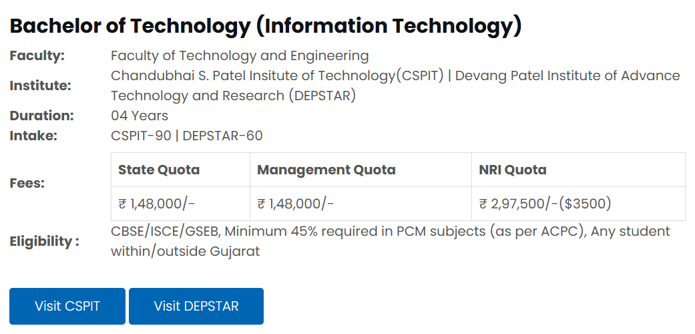Click the Intake label

[33, 136]
